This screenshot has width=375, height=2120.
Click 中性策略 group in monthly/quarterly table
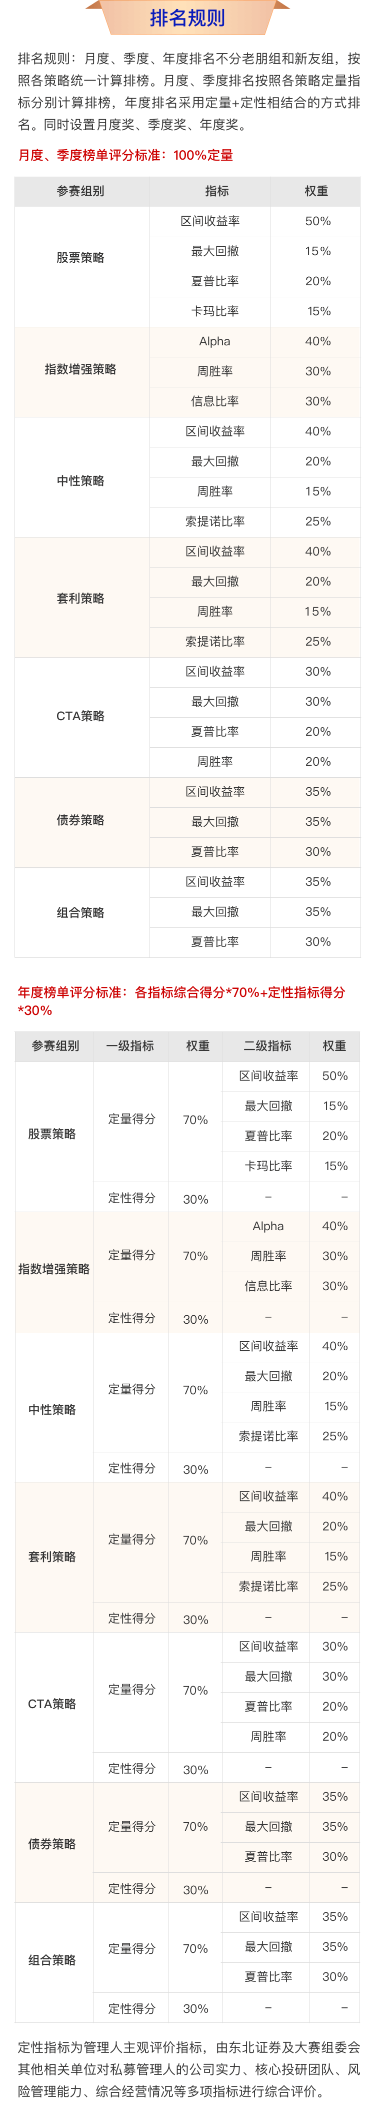[x=80, y=480]
